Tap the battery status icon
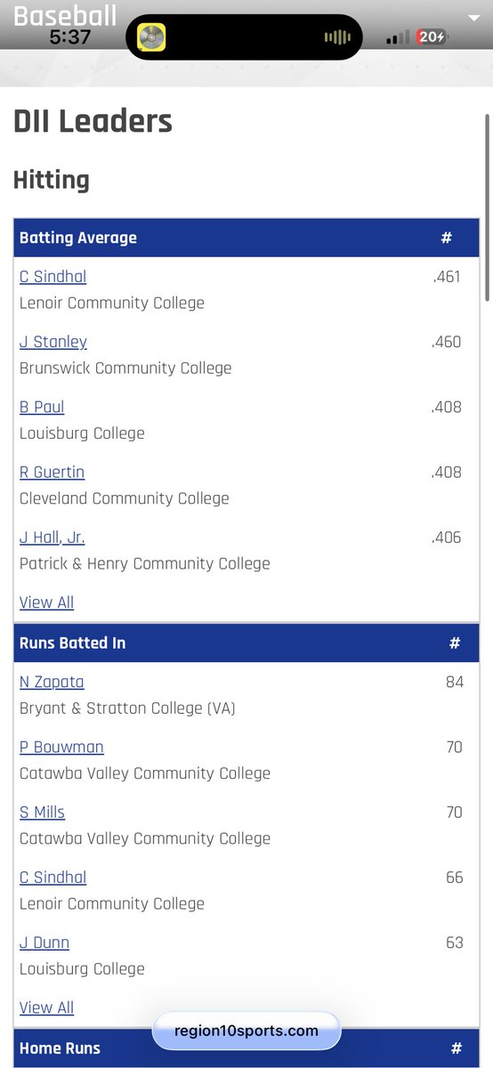 click(x=432, y=37)
